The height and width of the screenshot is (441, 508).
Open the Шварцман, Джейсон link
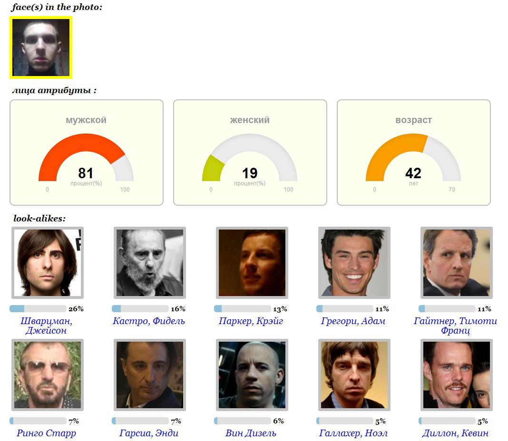46,326
